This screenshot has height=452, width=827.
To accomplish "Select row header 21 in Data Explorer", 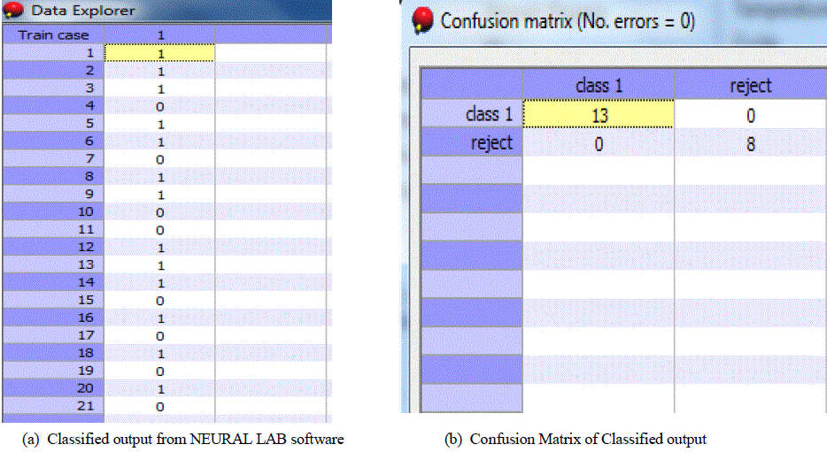I will (52, 405).
